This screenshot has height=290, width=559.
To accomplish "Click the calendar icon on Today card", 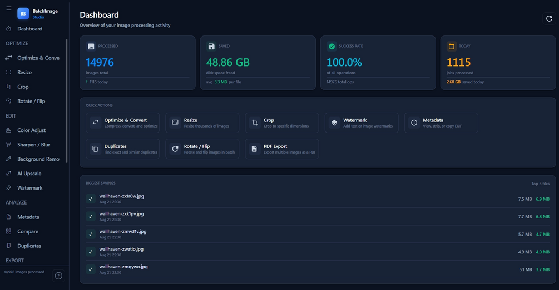I will [451, 46].
